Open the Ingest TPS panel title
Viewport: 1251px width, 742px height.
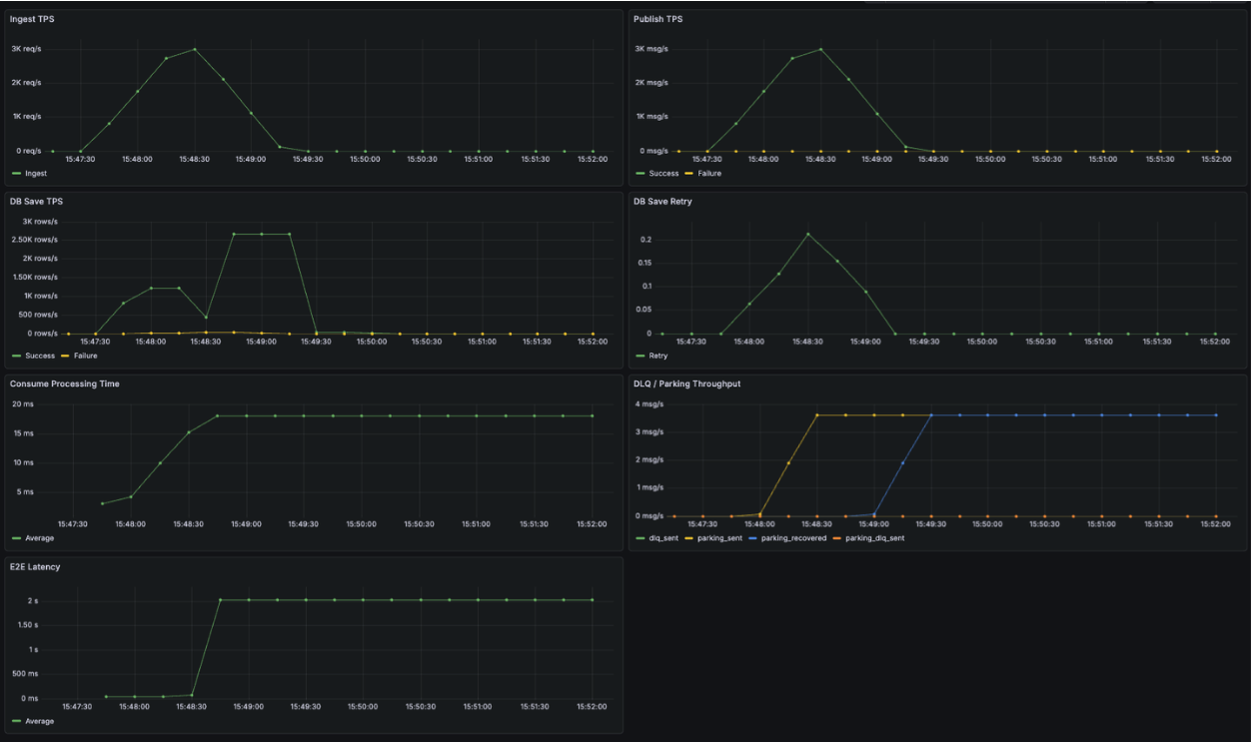(31, 19)
